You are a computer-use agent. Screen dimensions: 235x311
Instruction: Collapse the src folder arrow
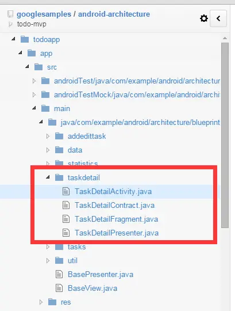(28, 67)
